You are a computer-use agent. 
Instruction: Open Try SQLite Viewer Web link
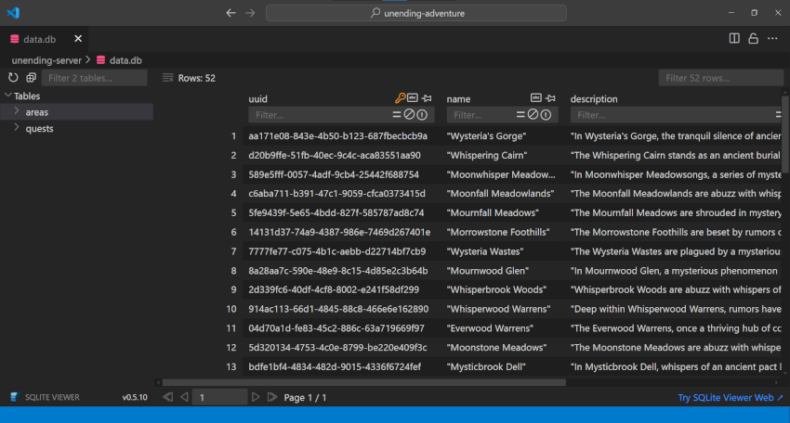click(x=730, y=397)
